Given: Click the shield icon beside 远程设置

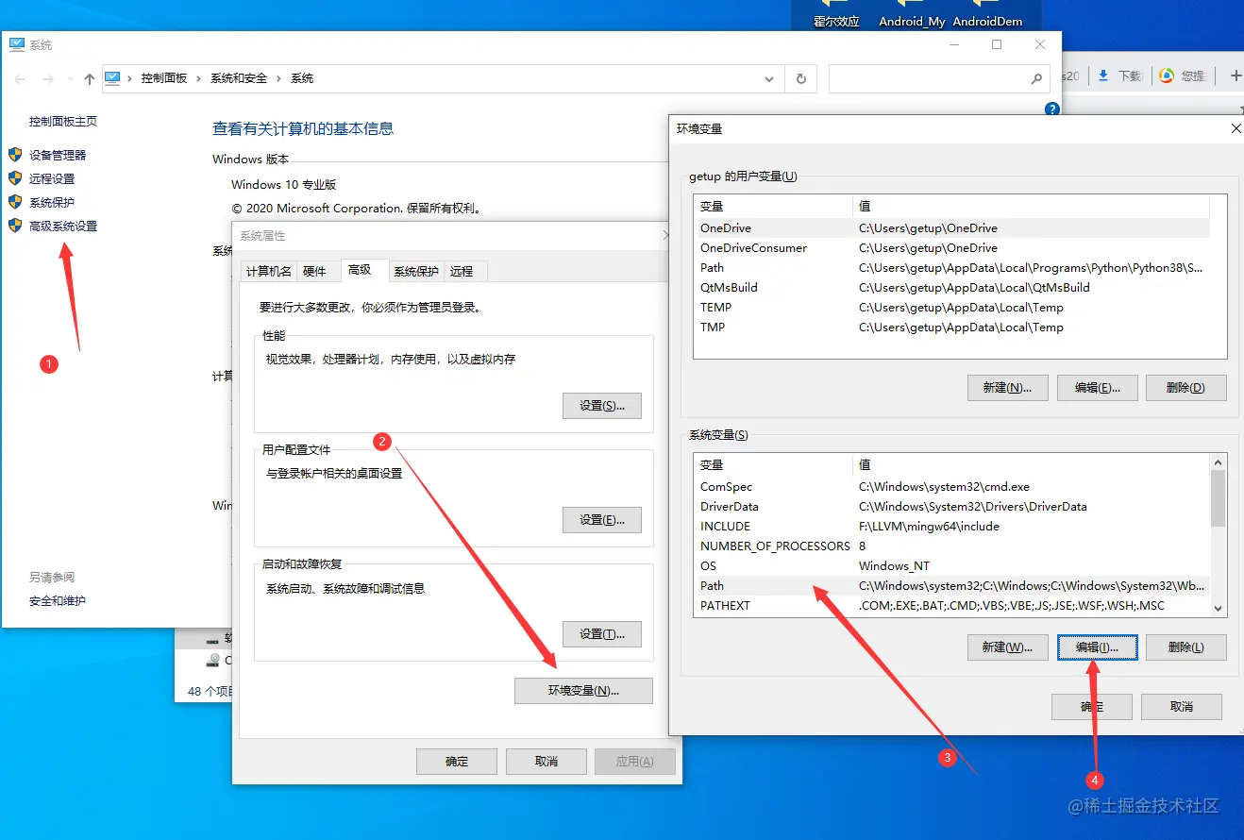Looking at the screenshot, I should (15, 178).
